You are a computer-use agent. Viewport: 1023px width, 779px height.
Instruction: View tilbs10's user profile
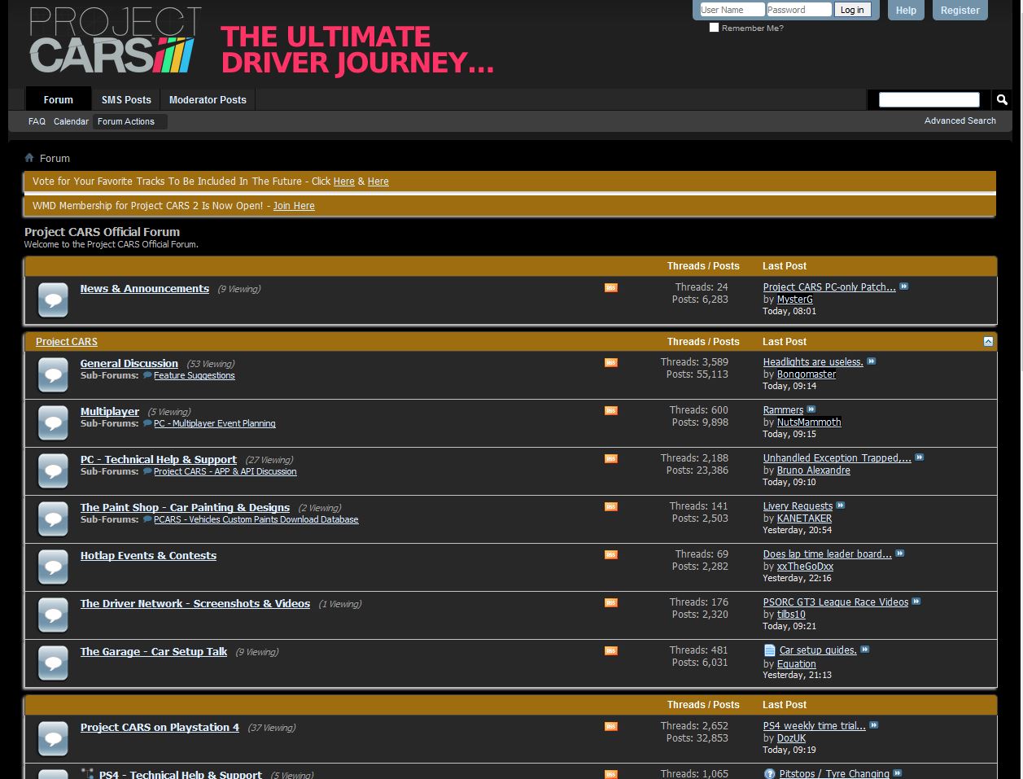791,615
